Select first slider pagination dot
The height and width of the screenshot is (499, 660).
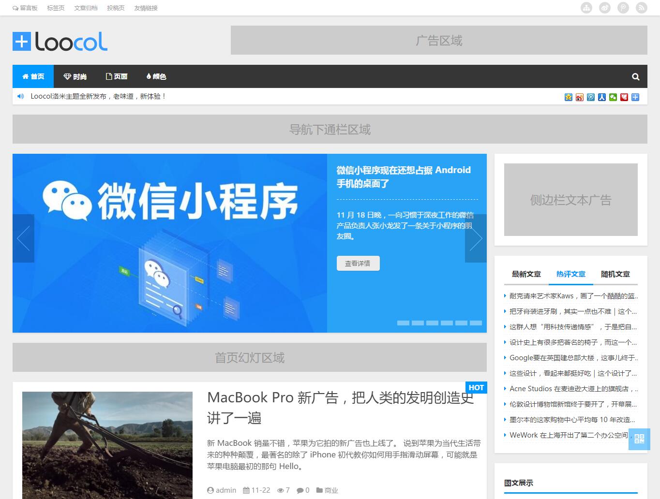point(403,323)
